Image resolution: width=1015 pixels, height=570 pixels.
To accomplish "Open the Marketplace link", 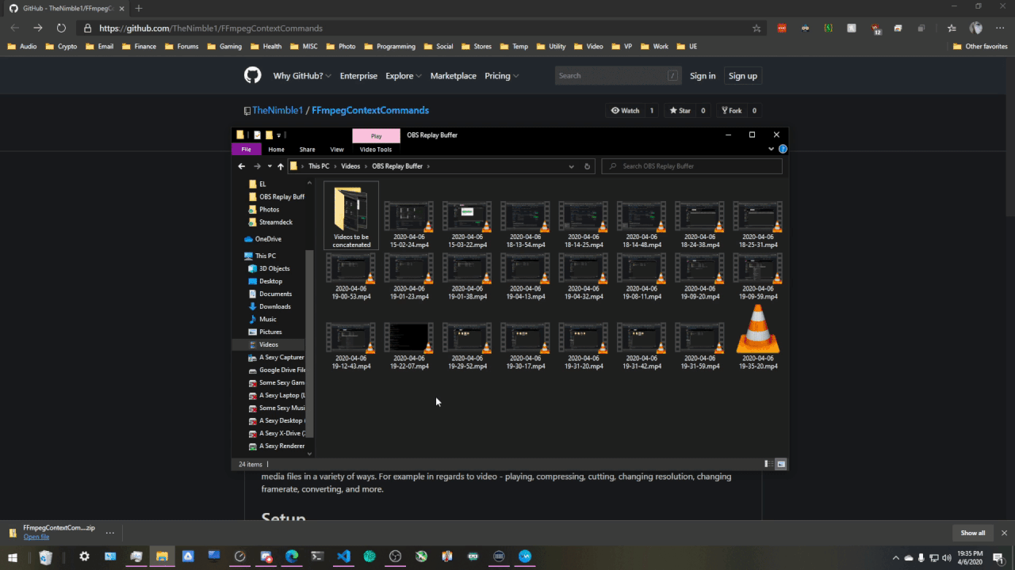I will click(x=454, y=76).
